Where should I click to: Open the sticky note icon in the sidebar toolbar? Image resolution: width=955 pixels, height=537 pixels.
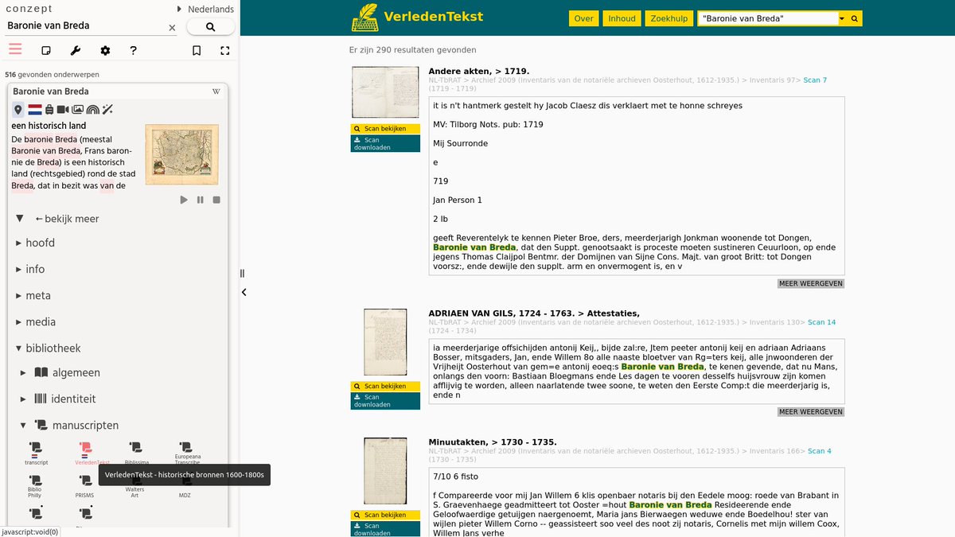[x=46, y=50]
